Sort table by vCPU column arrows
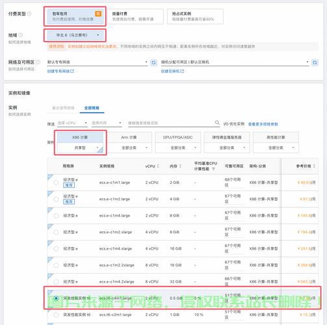327x325 pixels. (x=158, y=166)
